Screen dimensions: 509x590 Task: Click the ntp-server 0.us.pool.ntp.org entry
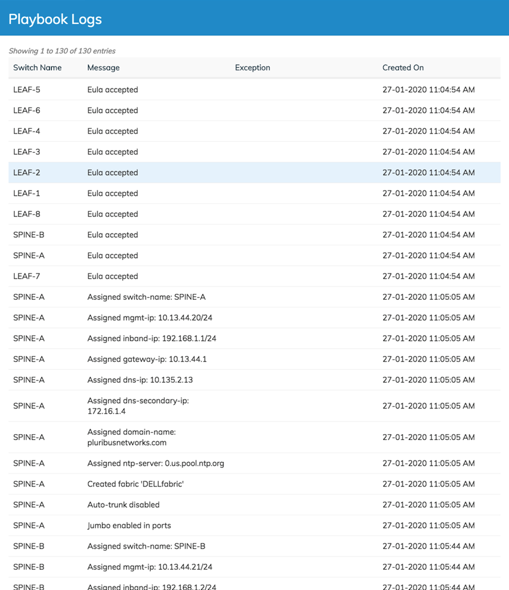[x=254, y=463]
